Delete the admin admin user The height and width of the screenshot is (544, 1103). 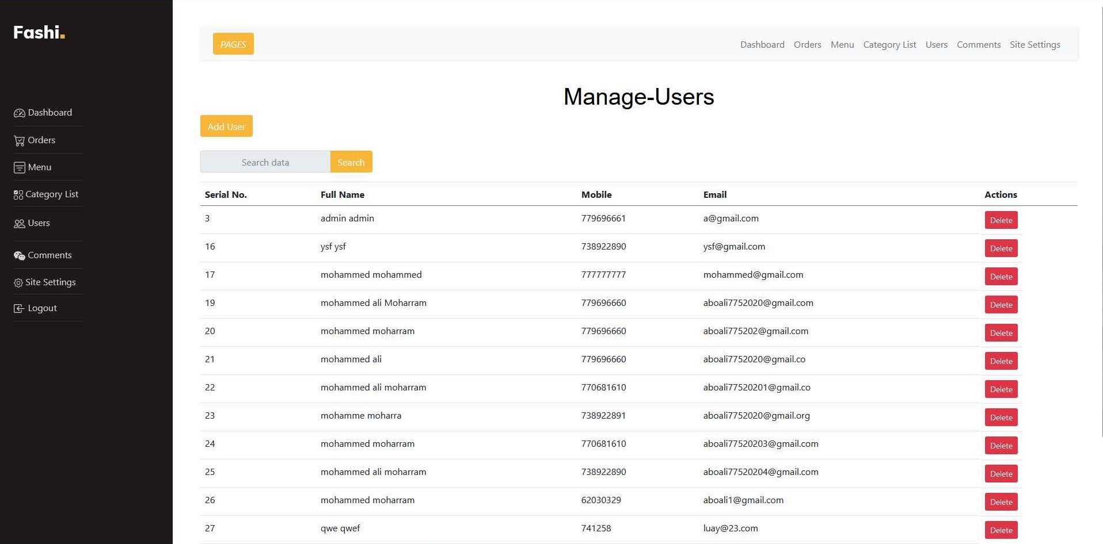[1001, 220]
